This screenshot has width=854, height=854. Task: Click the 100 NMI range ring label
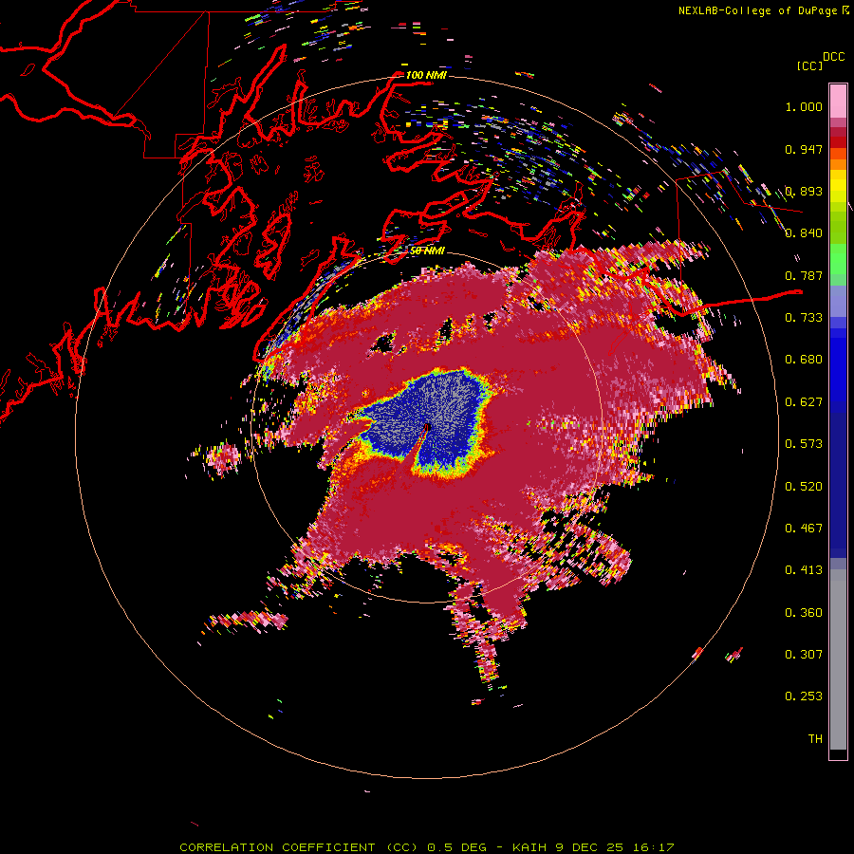click(426, 75)
